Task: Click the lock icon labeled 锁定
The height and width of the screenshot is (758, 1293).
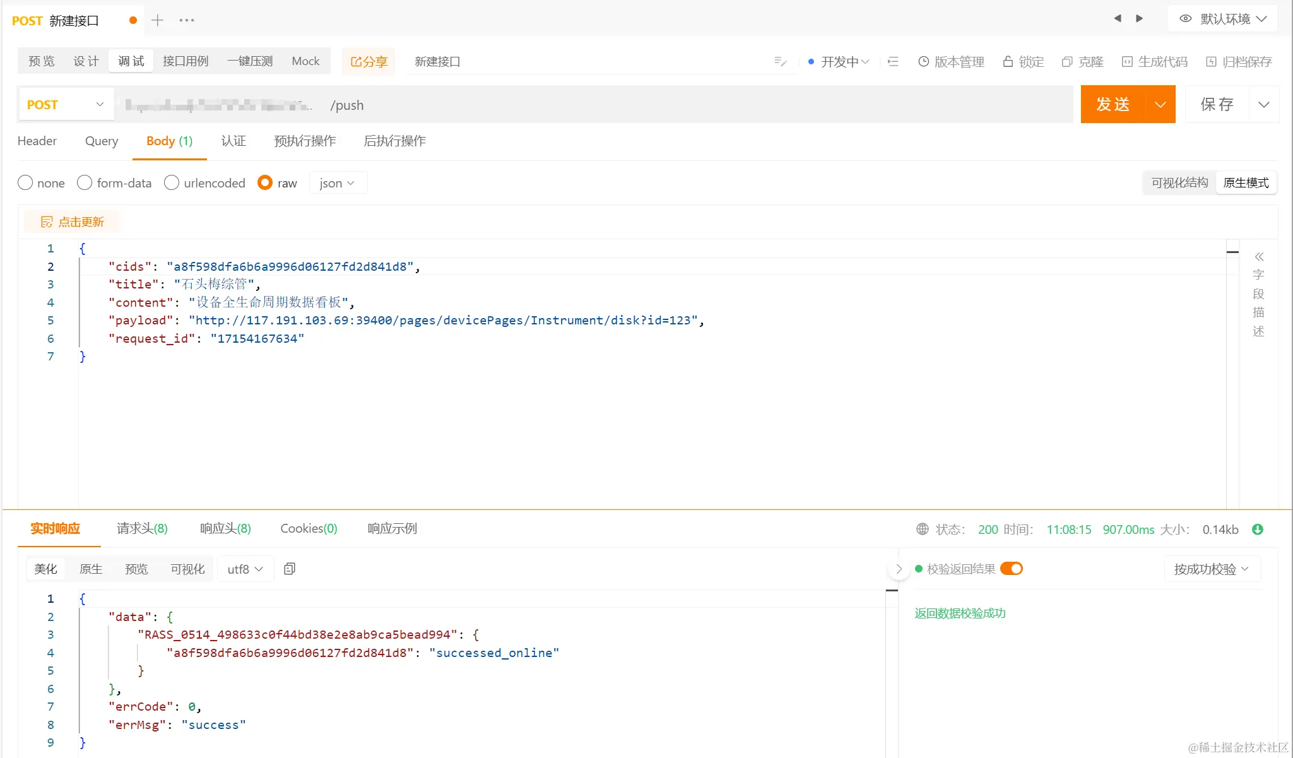Action: [x=1008, y=62]
